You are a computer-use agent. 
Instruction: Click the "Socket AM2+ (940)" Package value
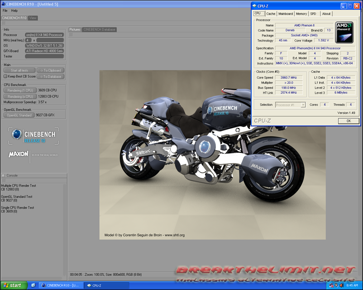click(304, 35)
